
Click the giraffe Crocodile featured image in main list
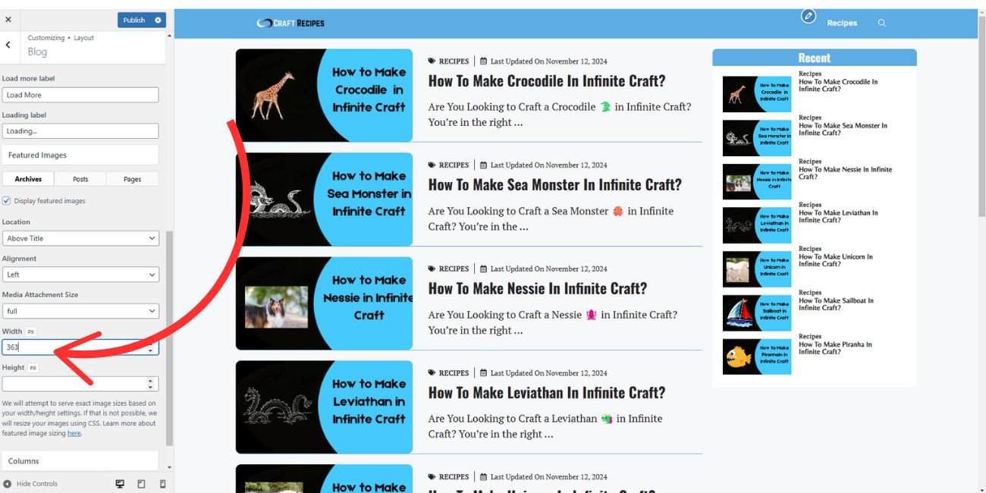[x=324, y=95]
